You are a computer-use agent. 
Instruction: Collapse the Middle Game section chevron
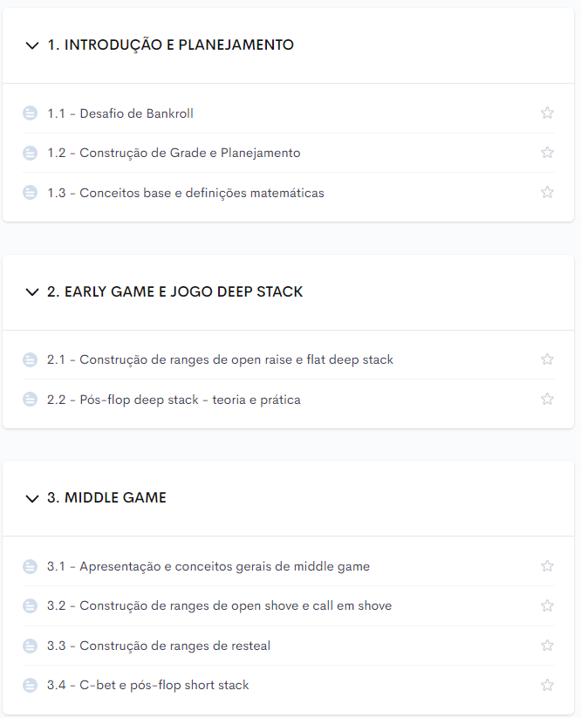click(32, 498)
